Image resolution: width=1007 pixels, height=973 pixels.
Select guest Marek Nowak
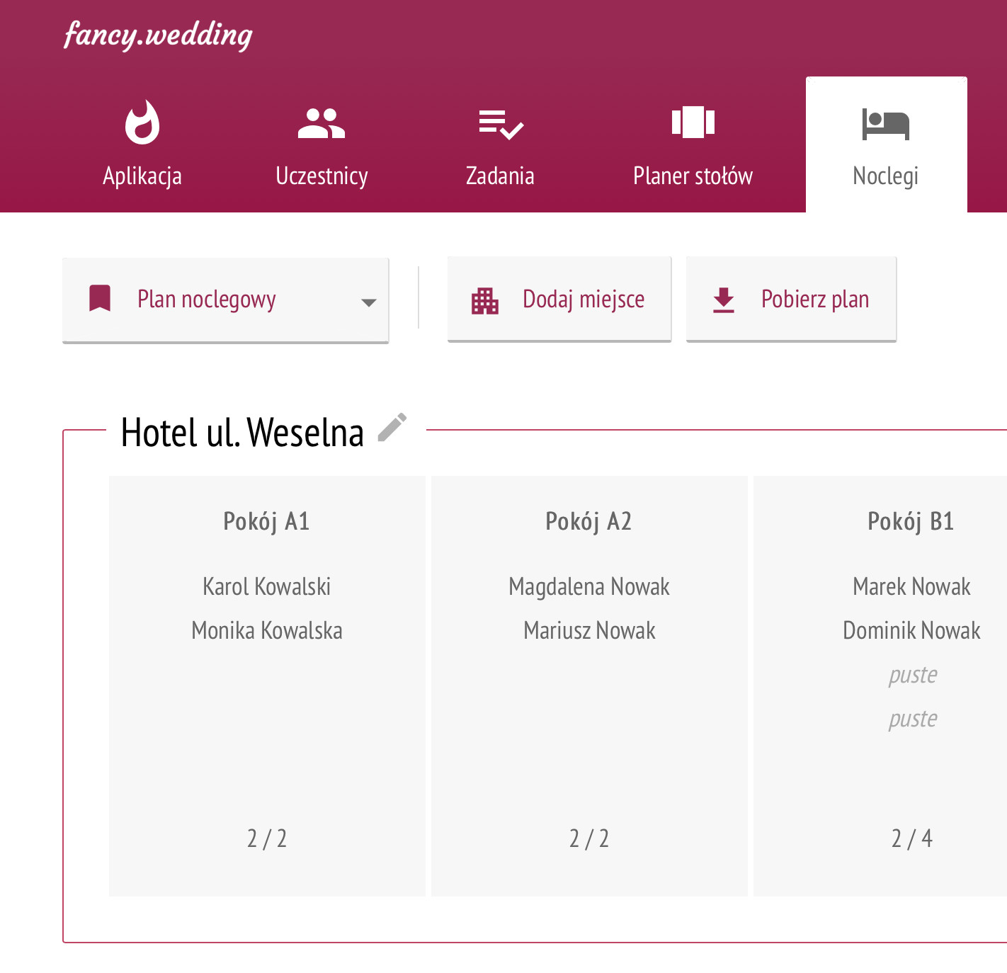point(911,586)
